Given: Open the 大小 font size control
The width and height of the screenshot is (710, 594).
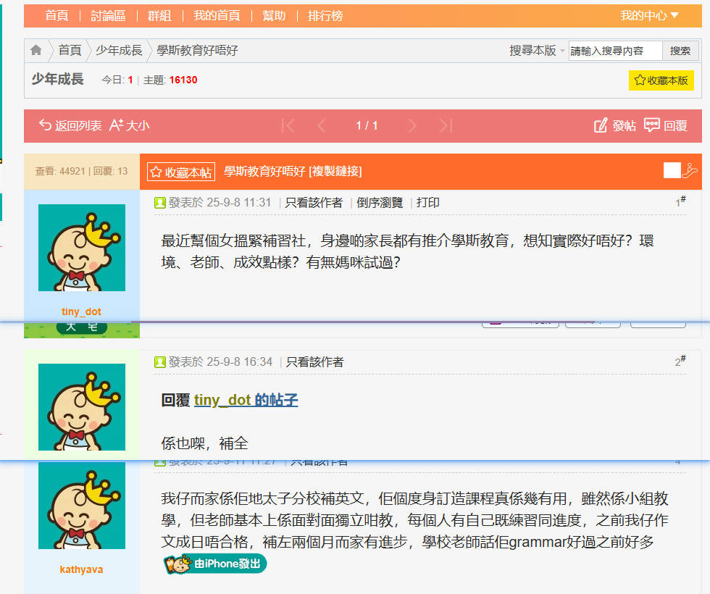Looking at the screenshot, I should click(x=129, y=125).
